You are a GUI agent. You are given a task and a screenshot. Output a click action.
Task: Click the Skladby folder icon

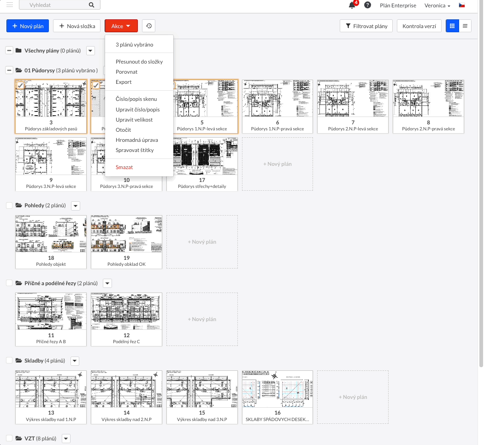[18, 361]
